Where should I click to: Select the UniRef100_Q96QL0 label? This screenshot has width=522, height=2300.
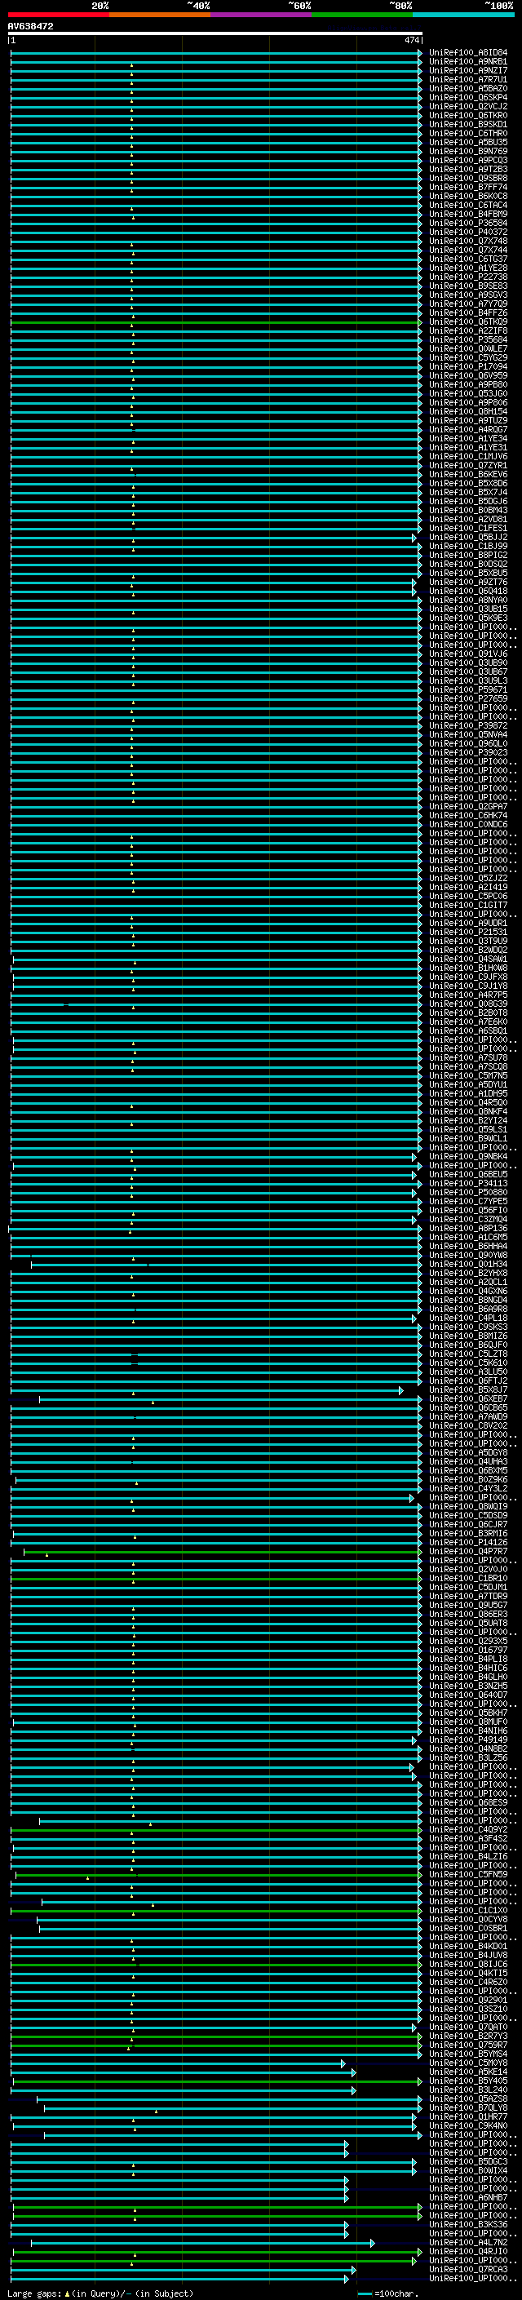468,742
